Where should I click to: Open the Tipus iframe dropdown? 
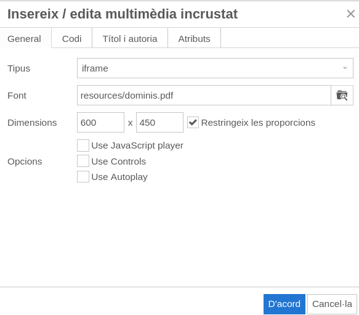(x=215, y=68)
